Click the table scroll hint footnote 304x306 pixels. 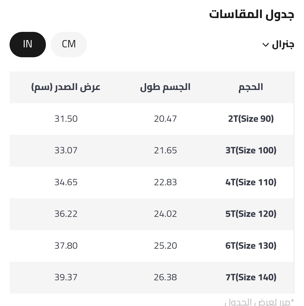pos(259,302)
